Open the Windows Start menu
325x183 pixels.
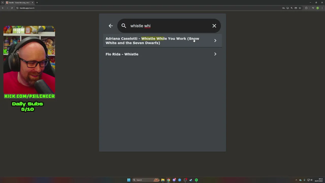[129, 180]
